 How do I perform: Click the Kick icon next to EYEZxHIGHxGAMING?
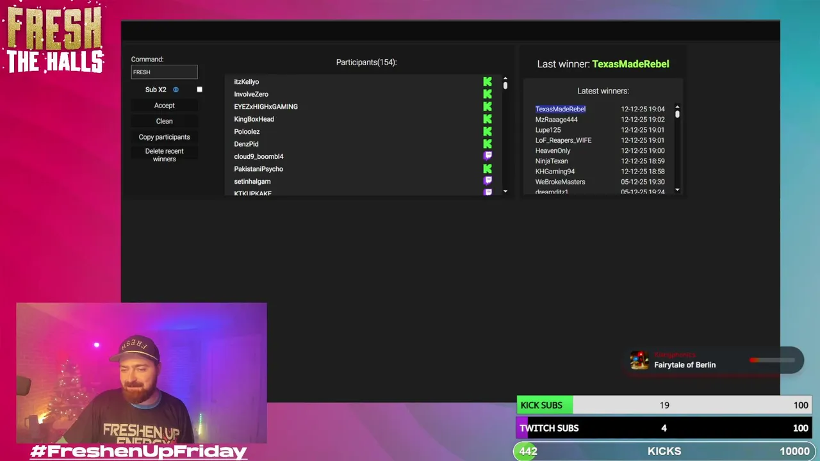[488, 107]
